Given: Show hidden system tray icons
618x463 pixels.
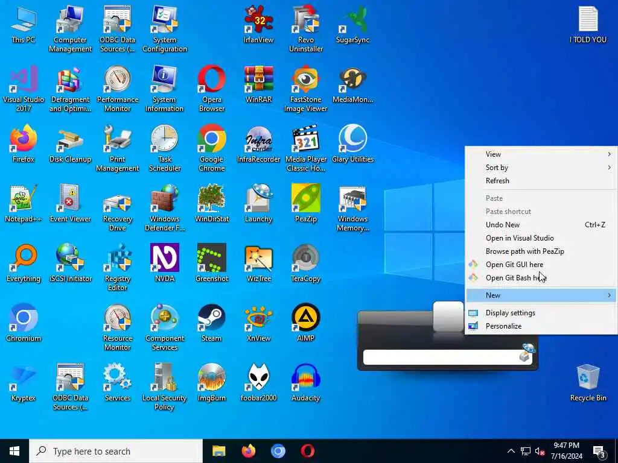Looking at the screenshot, I should pyautogui.click(x=511, y=451).
